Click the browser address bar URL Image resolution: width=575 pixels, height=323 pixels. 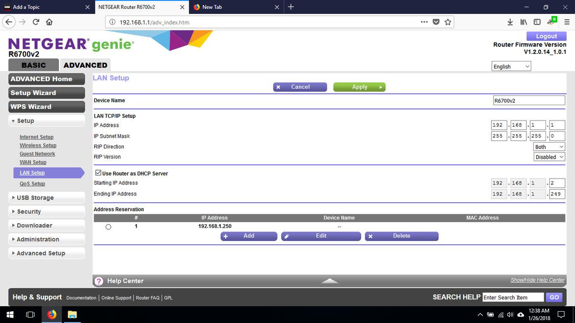coord(154,23)
